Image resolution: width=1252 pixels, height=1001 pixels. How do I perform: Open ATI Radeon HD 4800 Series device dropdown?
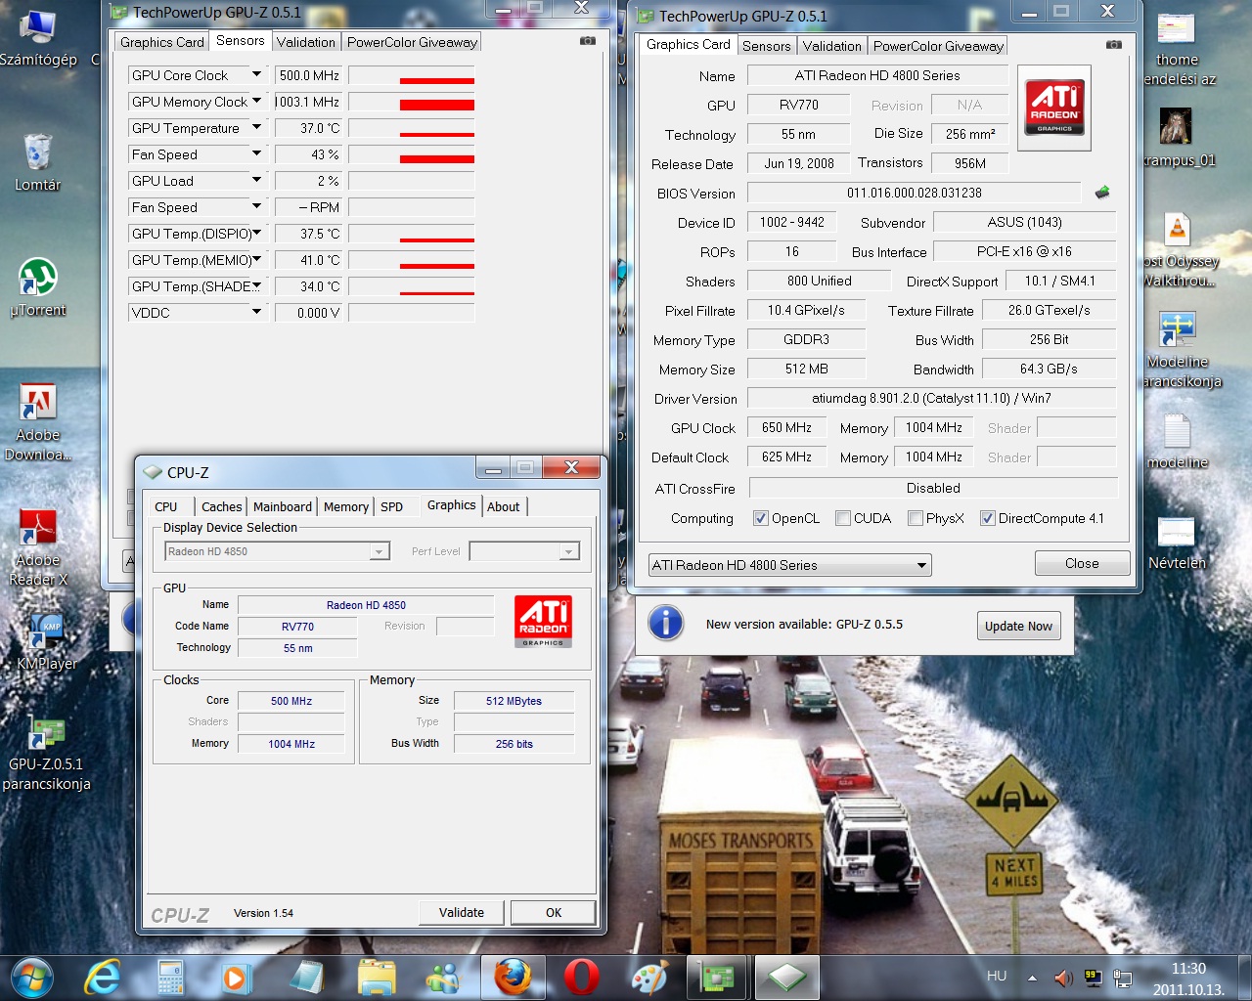790,565
